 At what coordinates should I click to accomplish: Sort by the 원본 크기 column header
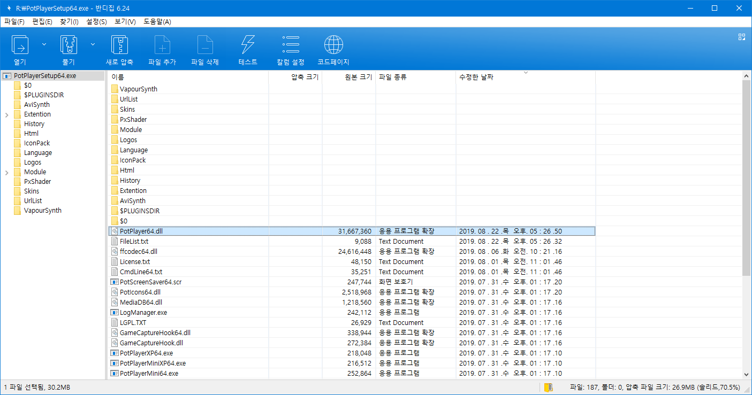point(349,77)
